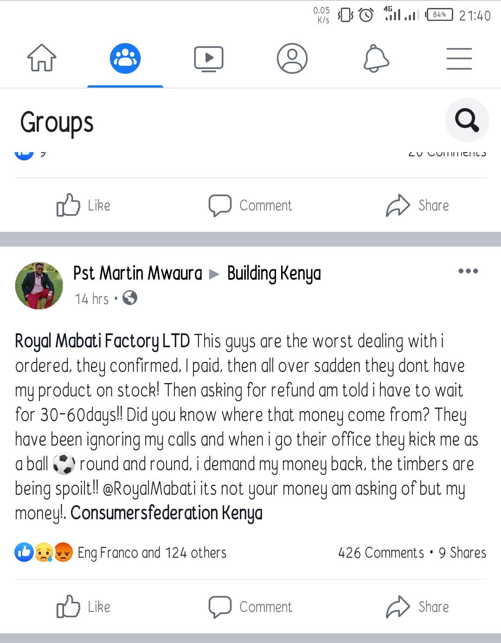
Task: Open the Profile tab icon
Action: [292, 59]
